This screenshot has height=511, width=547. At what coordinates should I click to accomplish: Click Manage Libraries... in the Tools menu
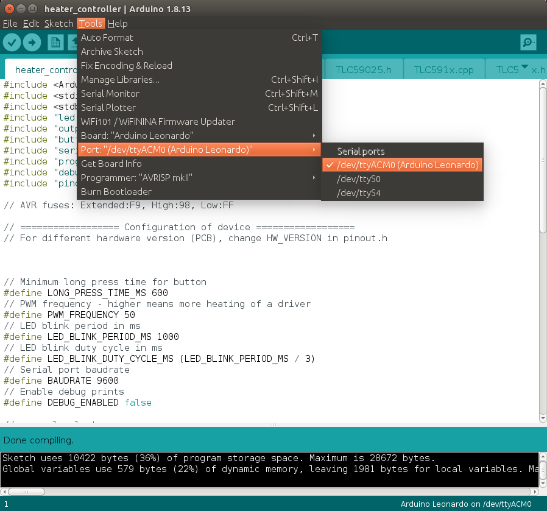[121, 80]
